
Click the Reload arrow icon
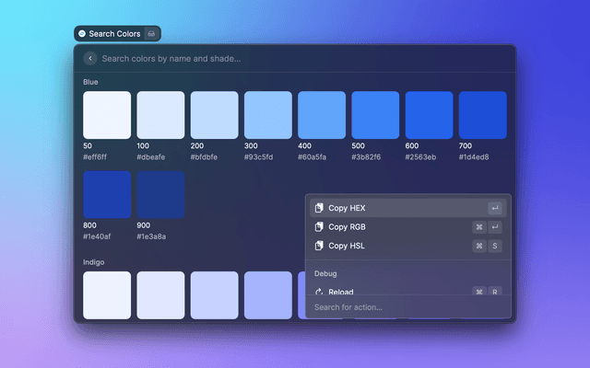coord(318,291)
